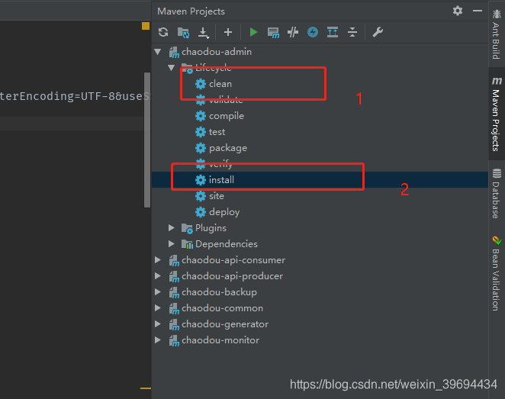Open Maven settings wrench icon
The width and height of the screenshot is (505, 399).
[378, 32]
